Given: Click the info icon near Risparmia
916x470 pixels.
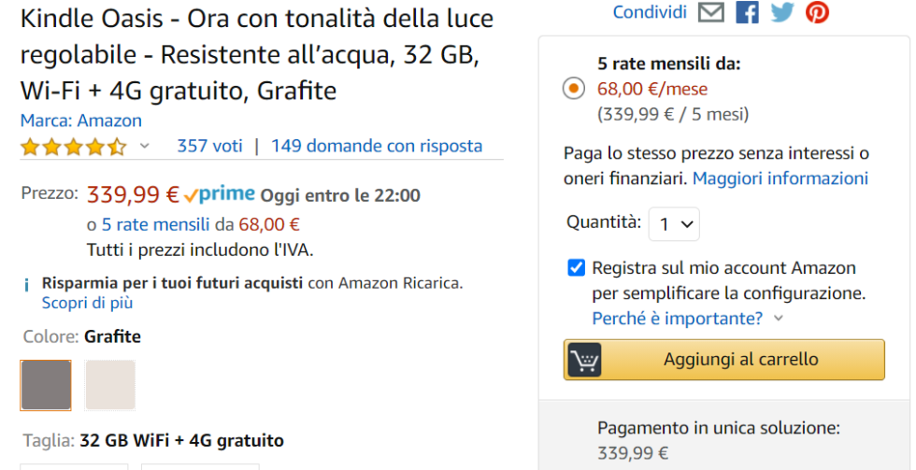Looking at the screenshot, I should point(26,283).
